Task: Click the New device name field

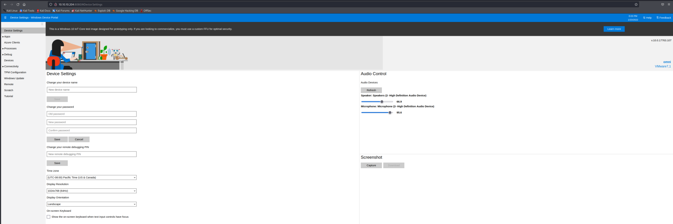Action: tap(92, 90)
